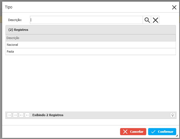Click empty area below Festa row

click(x=90, y=82)
